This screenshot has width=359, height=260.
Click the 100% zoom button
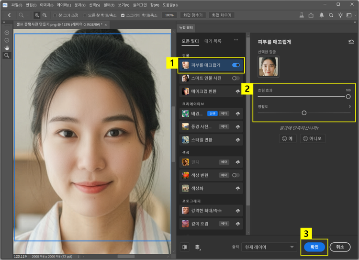point(169,15)
